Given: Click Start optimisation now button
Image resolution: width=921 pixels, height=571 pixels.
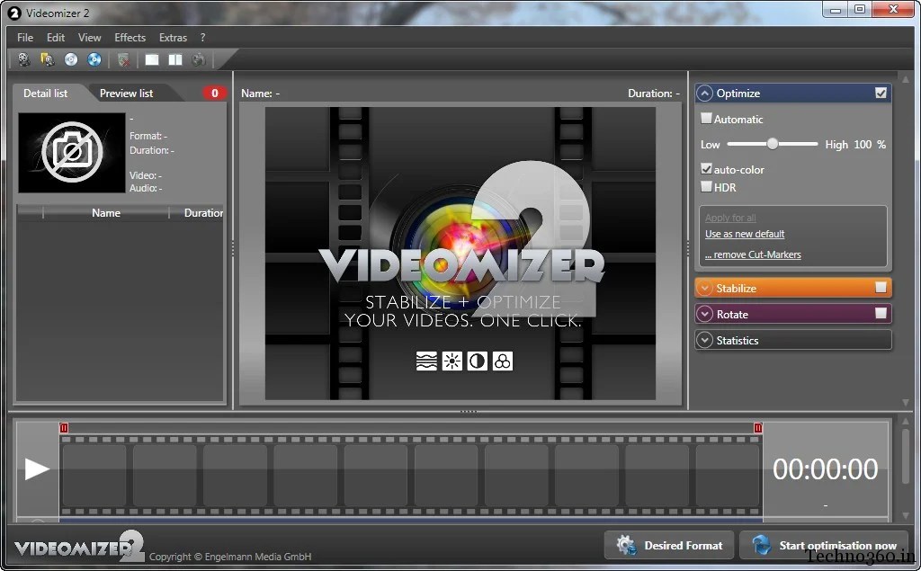Looking at the screenshot, I should (824, 545).
